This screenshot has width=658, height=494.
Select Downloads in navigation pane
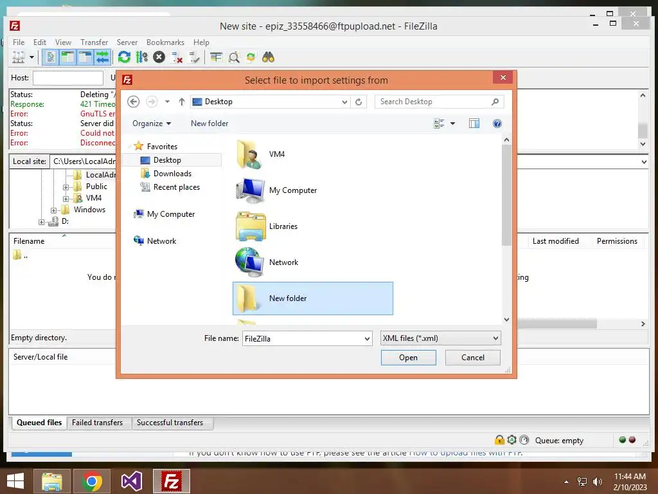172,174
